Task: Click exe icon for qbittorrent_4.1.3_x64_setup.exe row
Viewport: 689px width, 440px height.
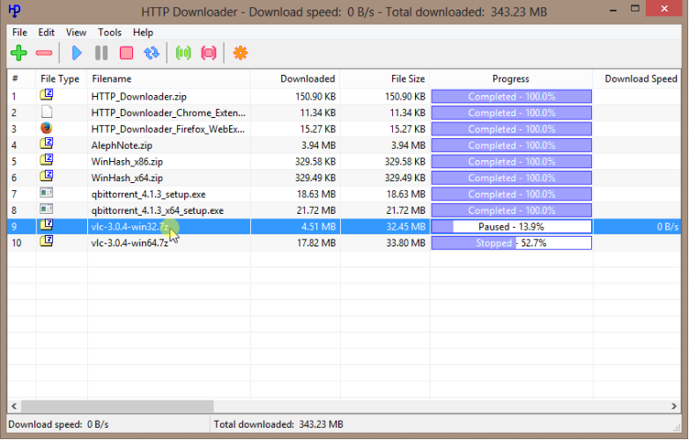Action: click(46, 209)
